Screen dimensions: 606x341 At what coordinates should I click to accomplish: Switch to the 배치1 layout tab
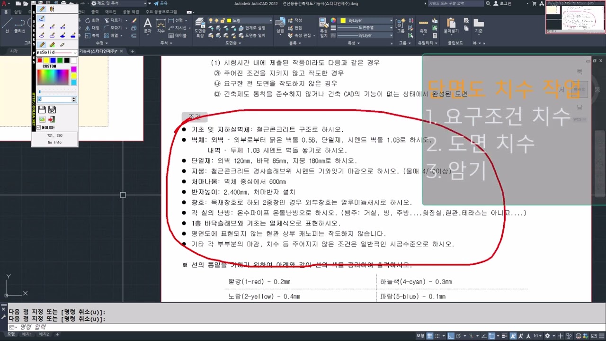point(27,334)
